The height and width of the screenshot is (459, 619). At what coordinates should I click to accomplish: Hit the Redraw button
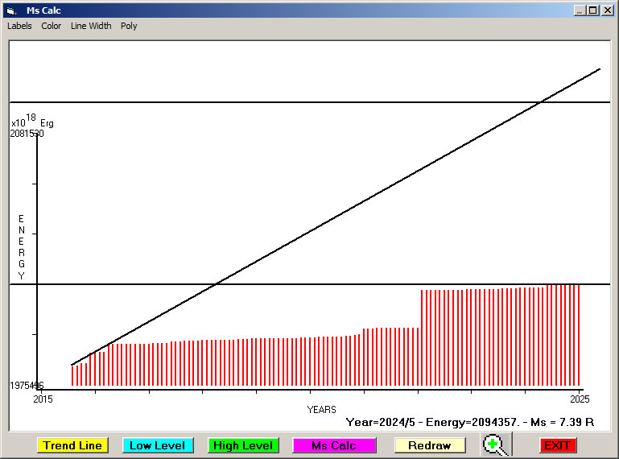click(x=429, y=445)
